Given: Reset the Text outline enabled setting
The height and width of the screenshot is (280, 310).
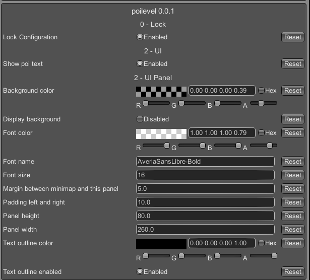Looking at the screenshot, I should coord(292,272).
